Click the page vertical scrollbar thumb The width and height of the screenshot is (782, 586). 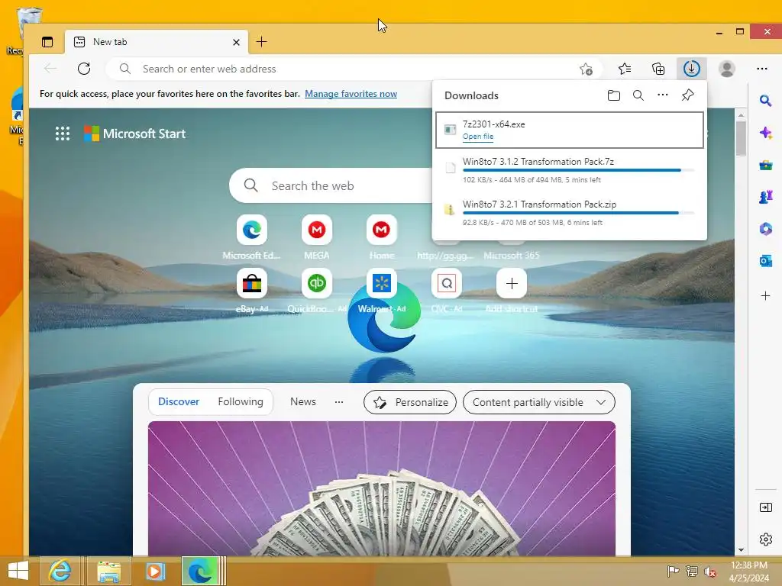tap(741, 137)
